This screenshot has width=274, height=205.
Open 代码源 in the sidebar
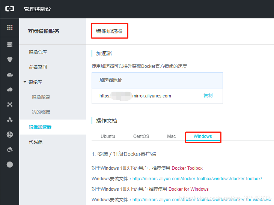36,142
